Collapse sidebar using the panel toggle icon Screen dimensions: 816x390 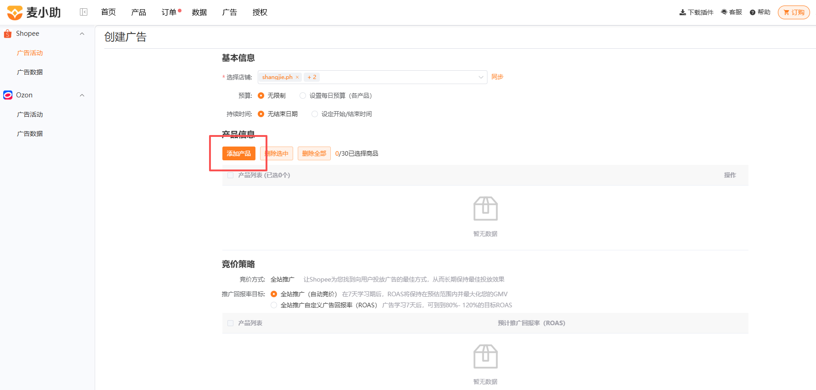[x=84, y=12]
